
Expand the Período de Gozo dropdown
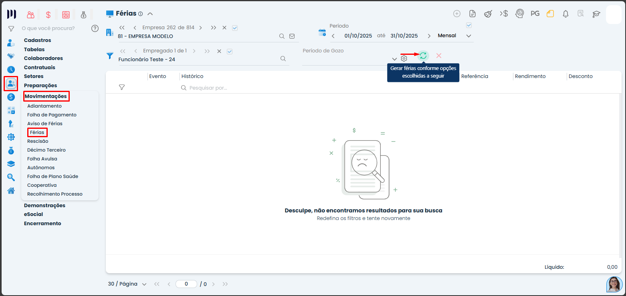394,59
